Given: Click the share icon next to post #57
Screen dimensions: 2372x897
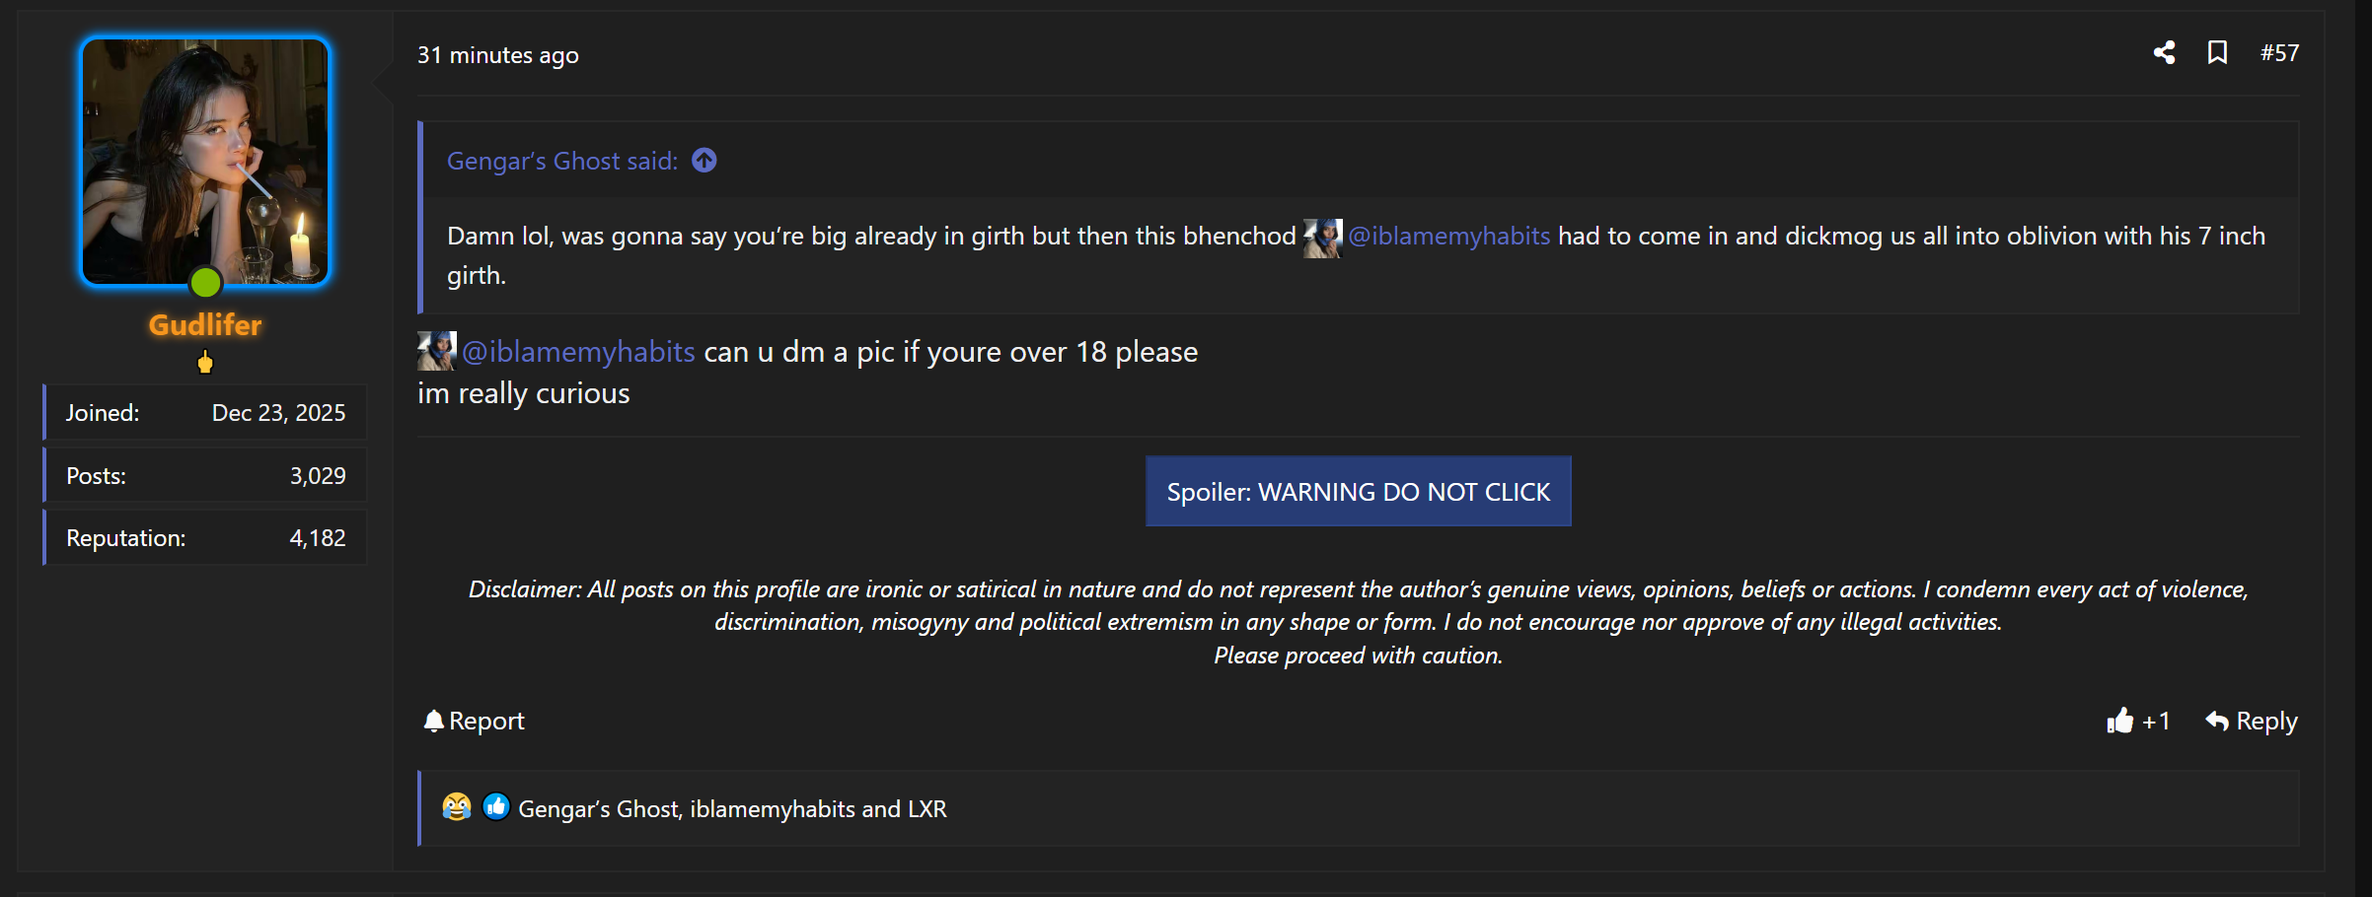Looking at the screenshot, I should click(x=2164, y=52).
